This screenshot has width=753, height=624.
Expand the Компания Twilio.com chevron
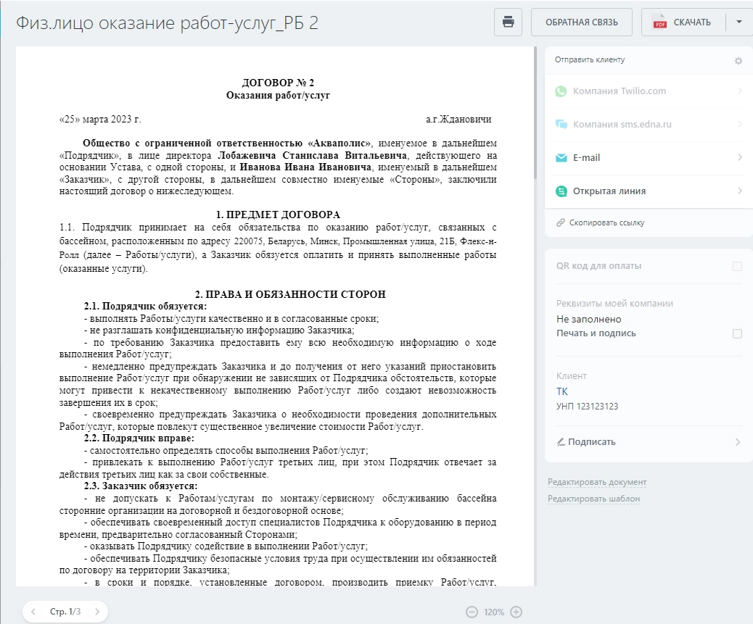click(739, 91)
